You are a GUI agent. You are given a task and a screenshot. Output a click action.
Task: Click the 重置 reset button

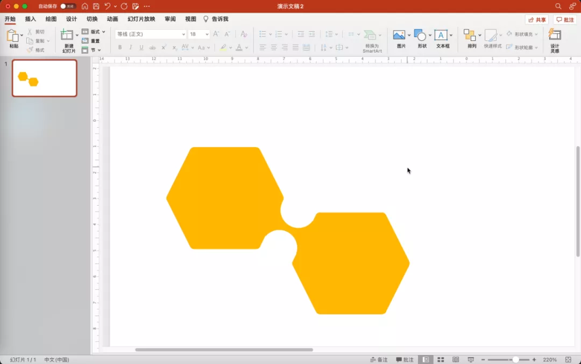(91, 41)
